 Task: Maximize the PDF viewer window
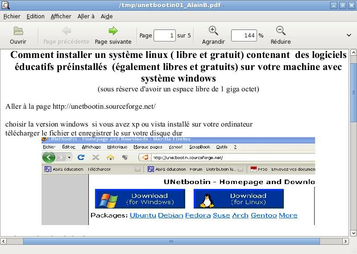click(342, 5)
